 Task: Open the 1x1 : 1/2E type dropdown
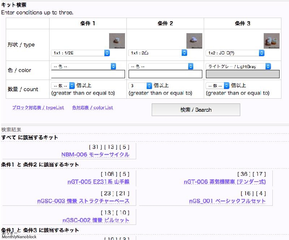tap(81, 53)
